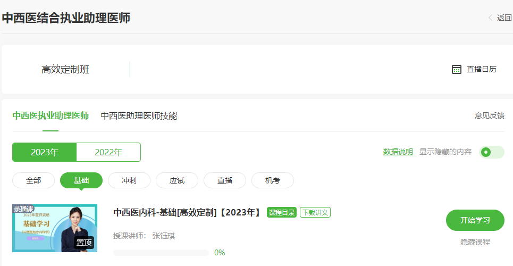
Task: Filter courses by 直播
Action: [x=225, y=180]
